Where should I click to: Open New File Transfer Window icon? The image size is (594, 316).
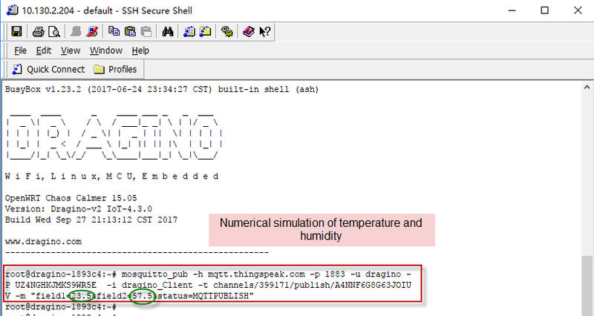tap(206, 31)
